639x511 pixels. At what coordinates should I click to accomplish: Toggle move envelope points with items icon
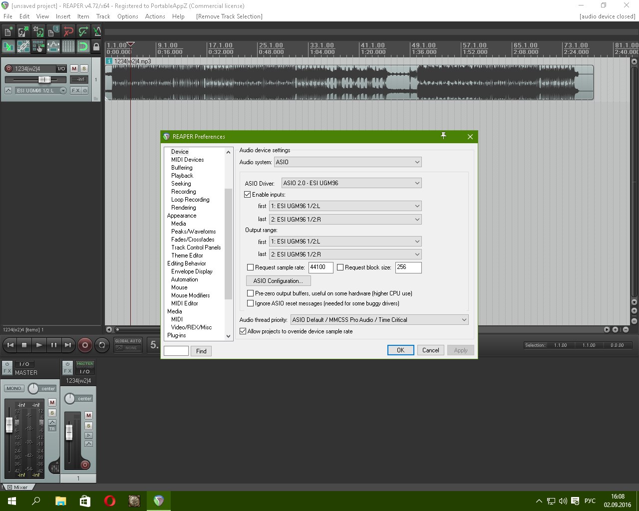[x=53, y=47]
